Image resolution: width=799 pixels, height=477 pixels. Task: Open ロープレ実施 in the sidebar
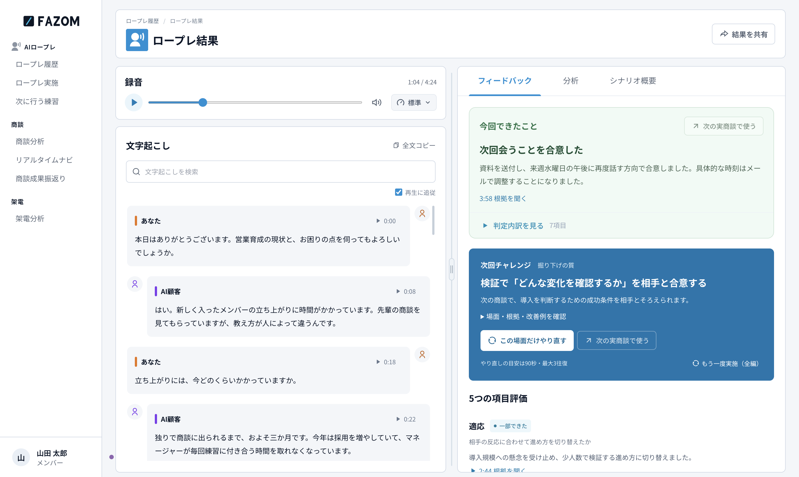coord(37,83)
